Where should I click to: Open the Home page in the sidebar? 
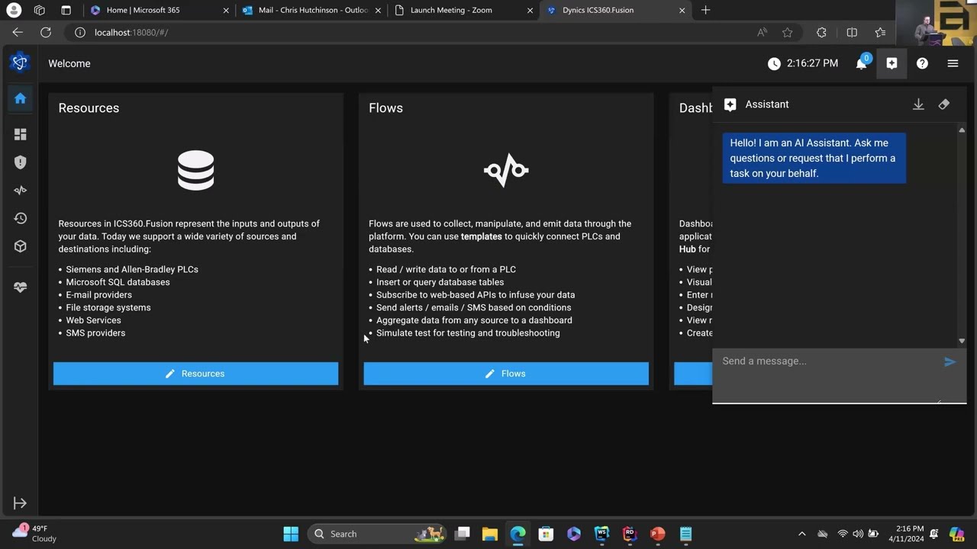20,98
